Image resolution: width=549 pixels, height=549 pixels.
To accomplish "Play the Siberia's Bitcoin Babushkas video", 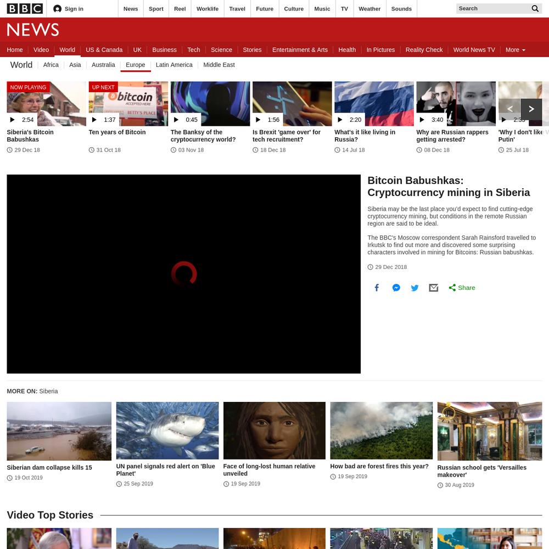I will [x=46, y=104].
